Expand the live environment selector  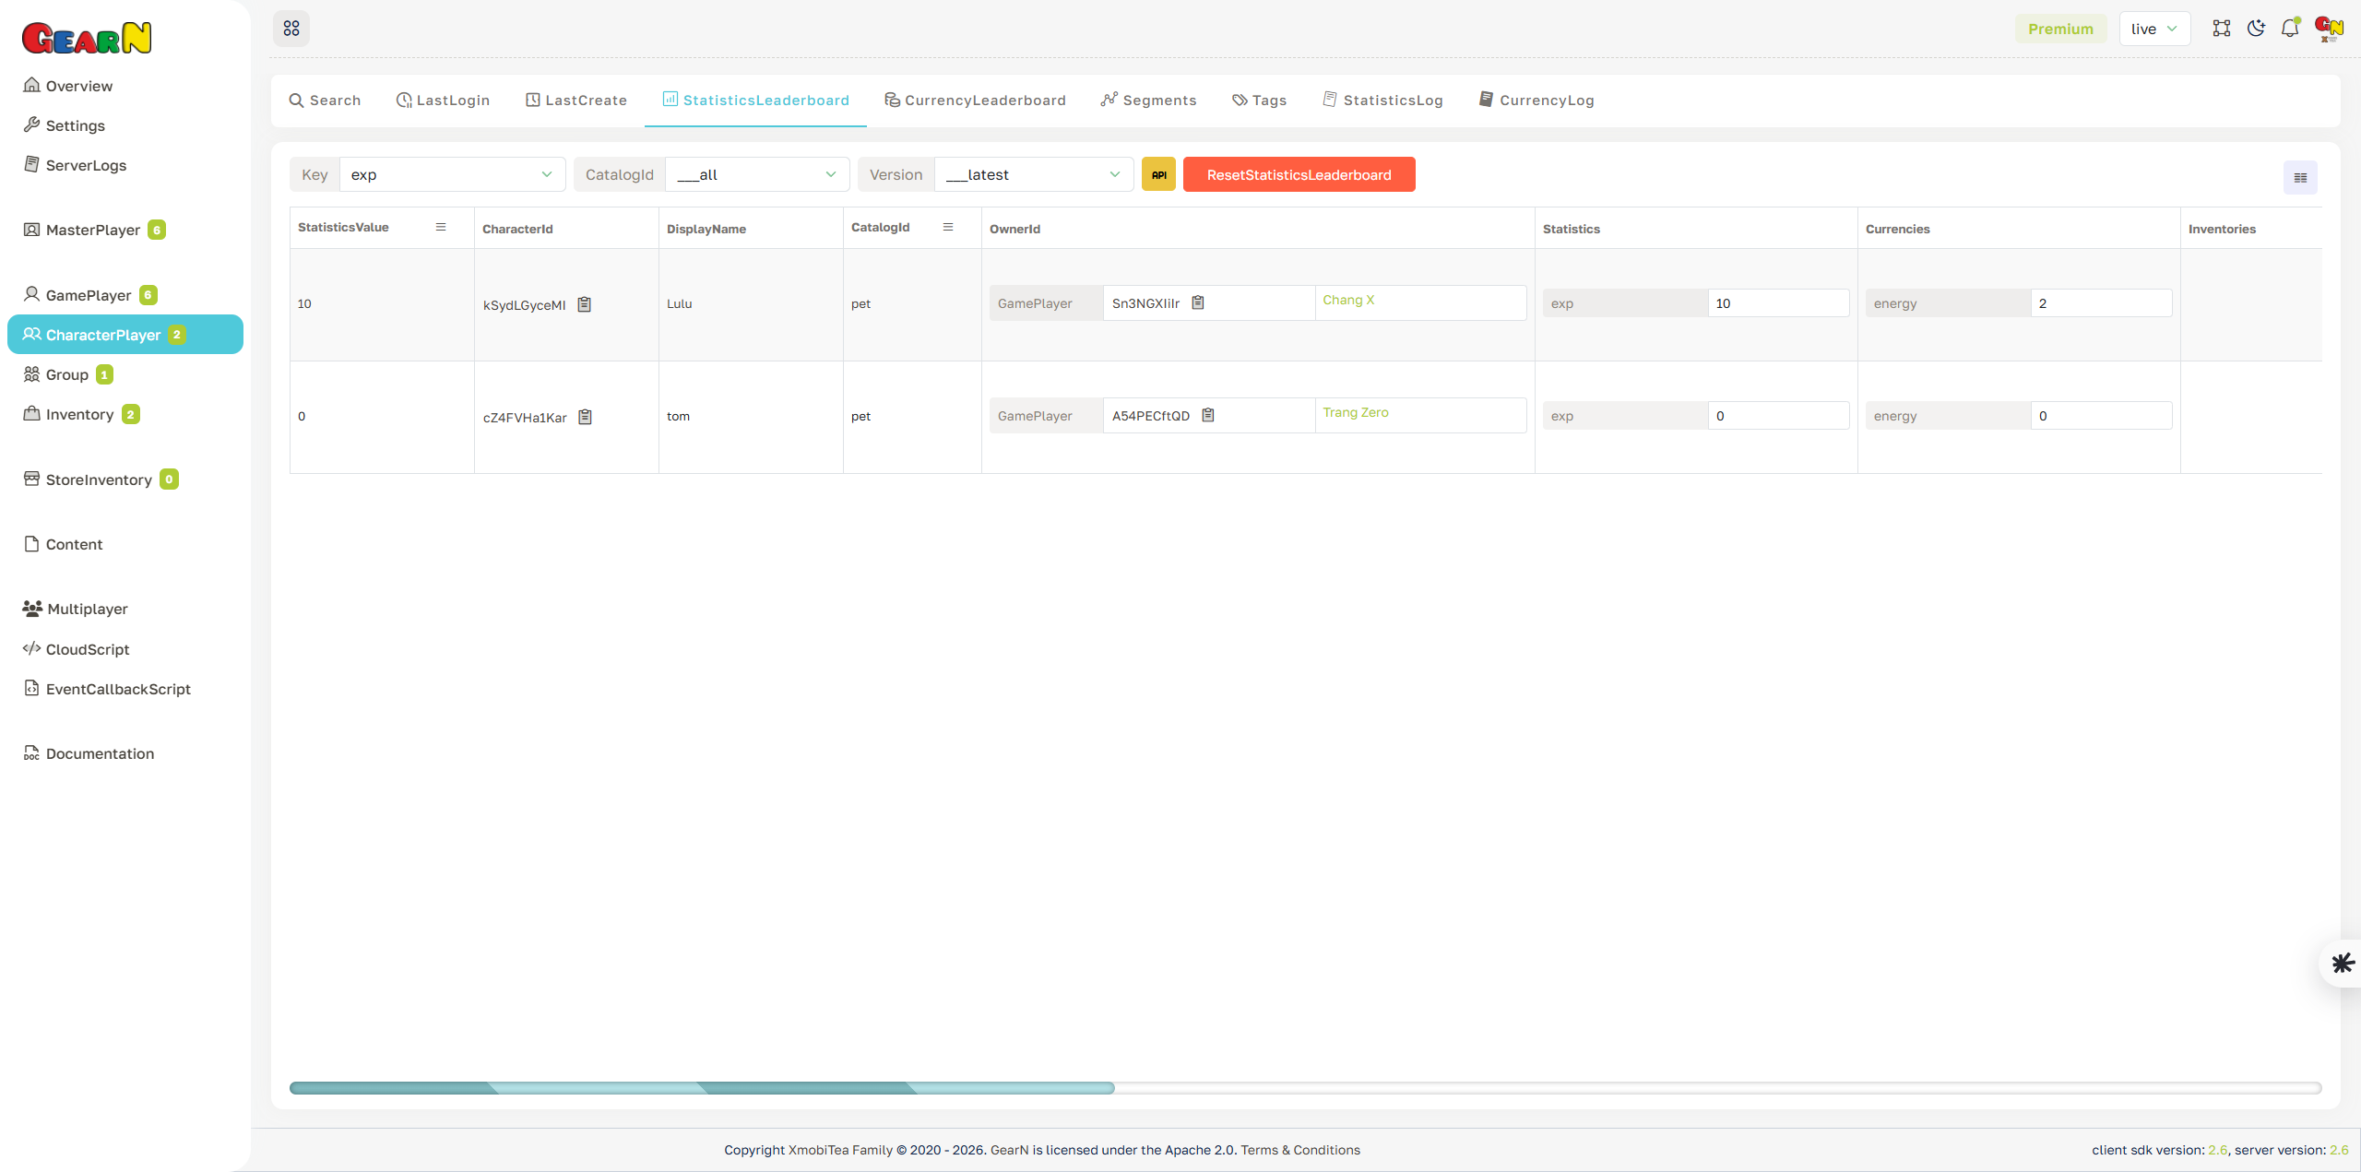[x=2154, y=28]
